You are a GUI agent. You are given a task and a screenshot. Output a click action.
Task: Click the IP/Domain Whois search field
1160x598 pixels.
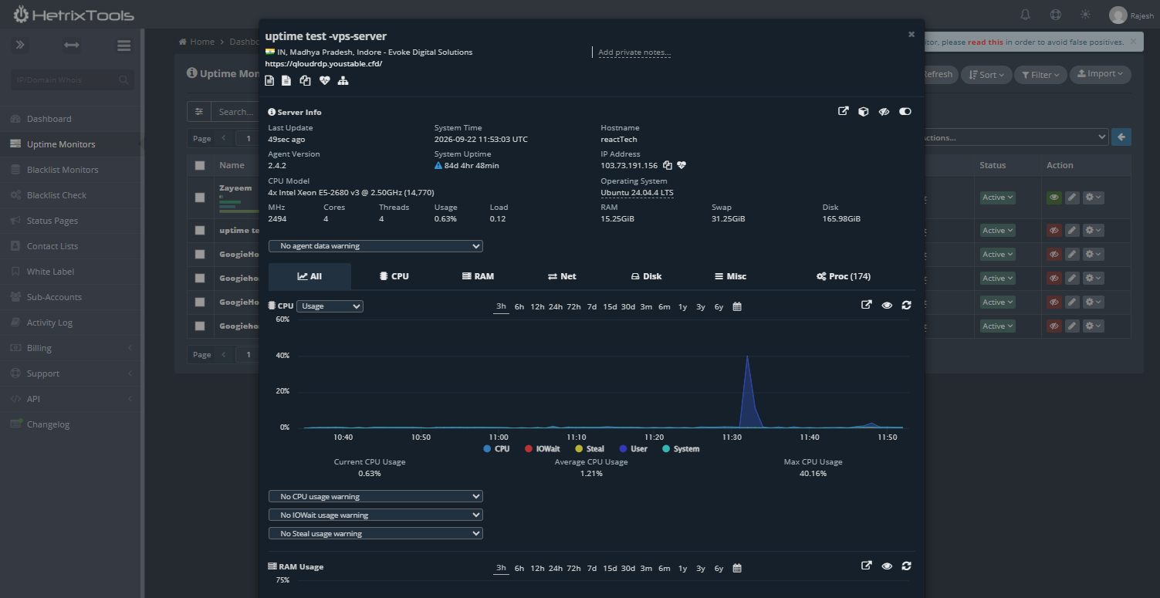[x=72, y=79]
